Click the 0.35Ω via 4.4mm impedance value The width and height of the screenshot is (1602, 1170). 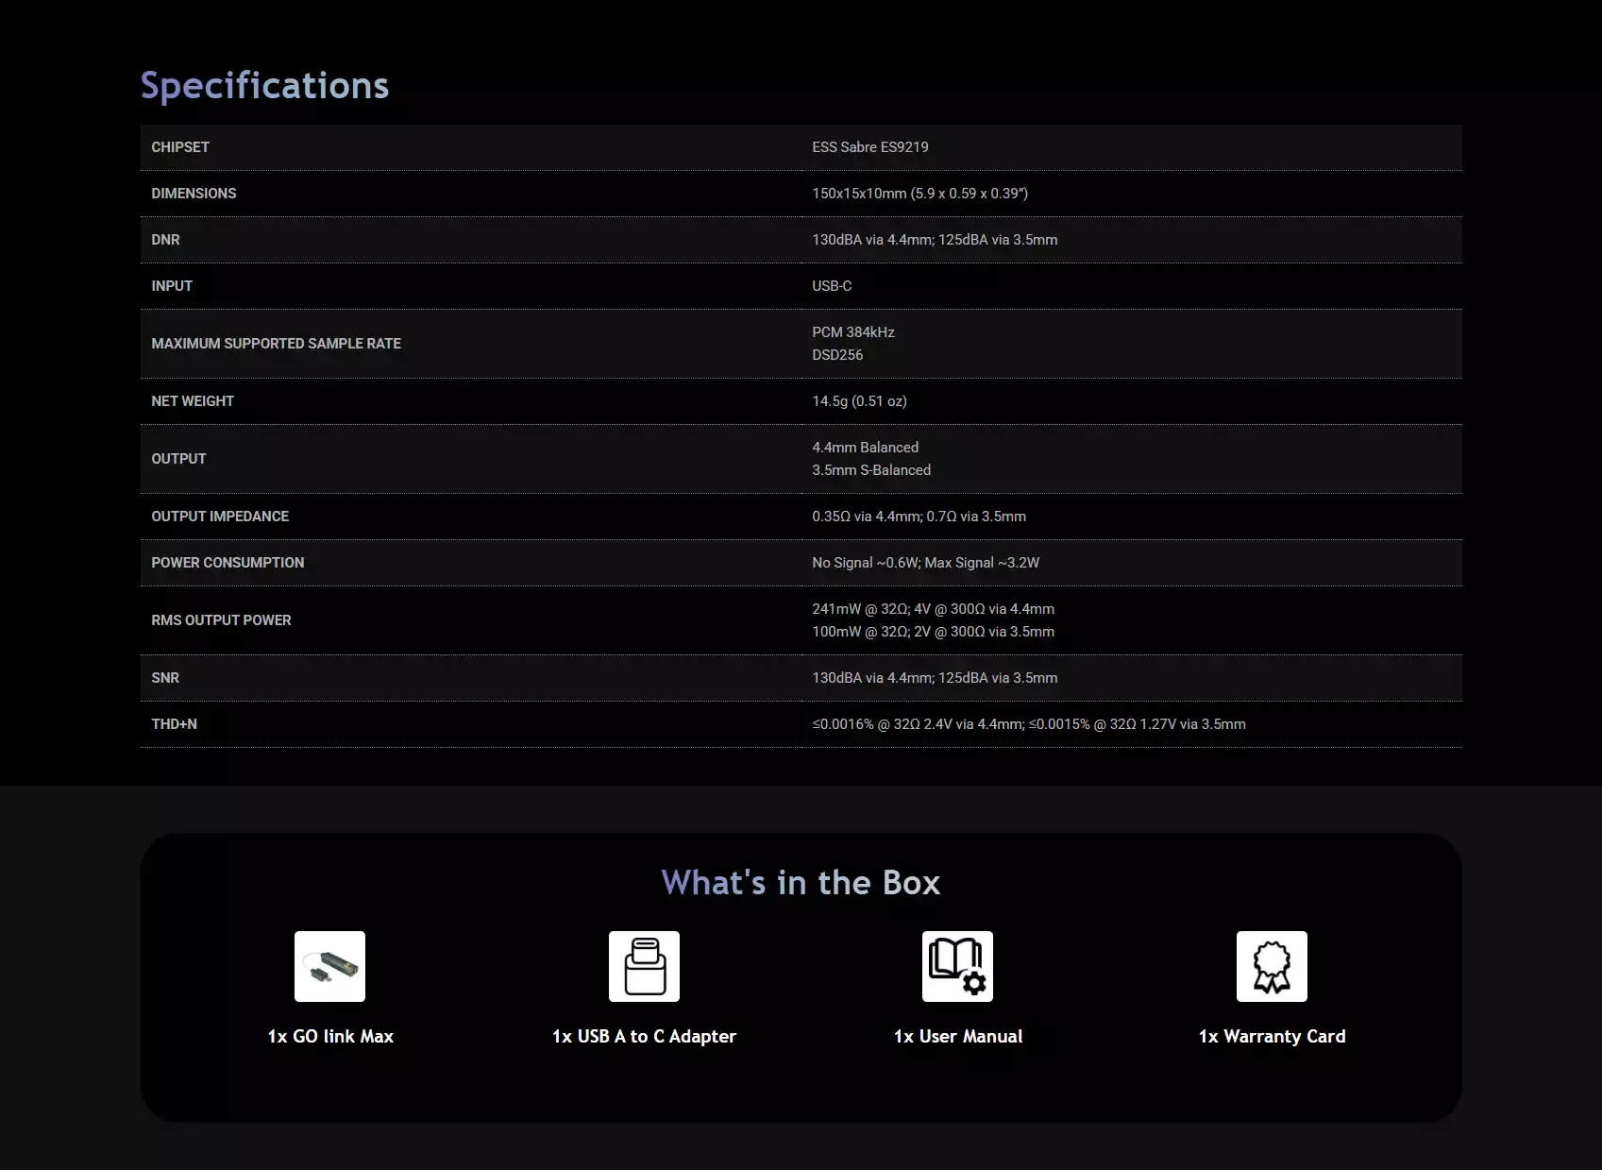click(x=919, y=517)
